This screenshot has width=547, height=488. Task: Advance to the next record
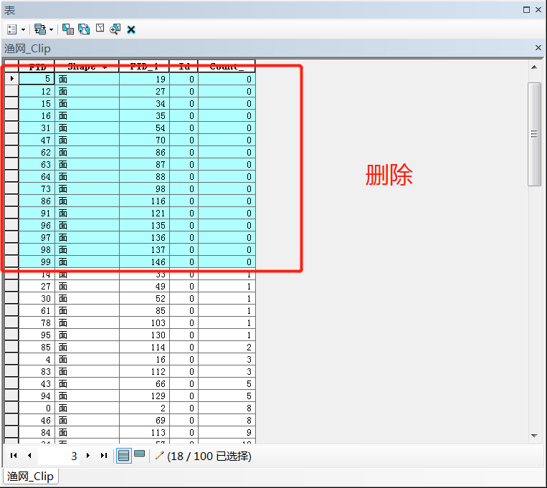(87, 456)
